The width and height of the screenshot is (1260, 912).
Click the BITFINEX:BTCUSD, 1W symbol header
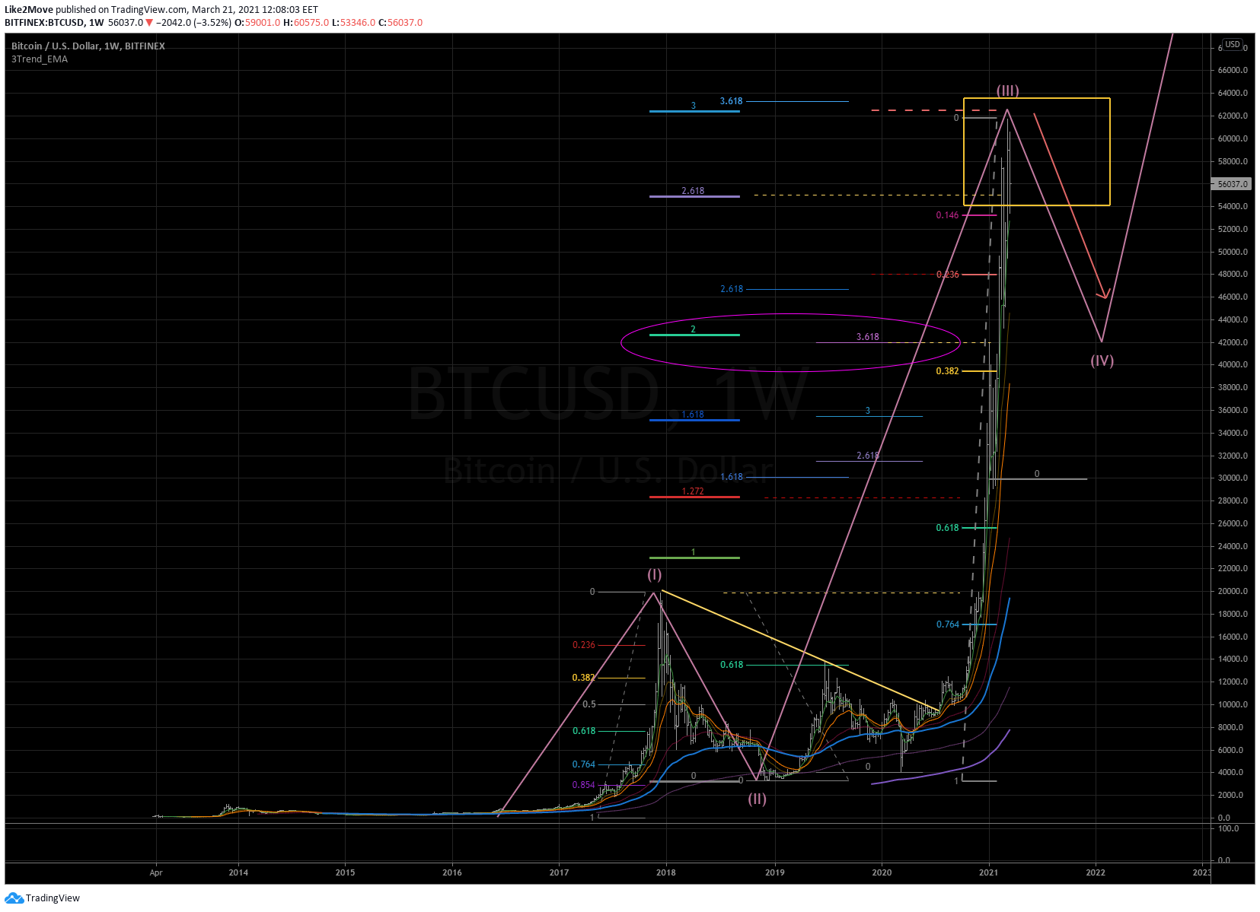point(54,23)
